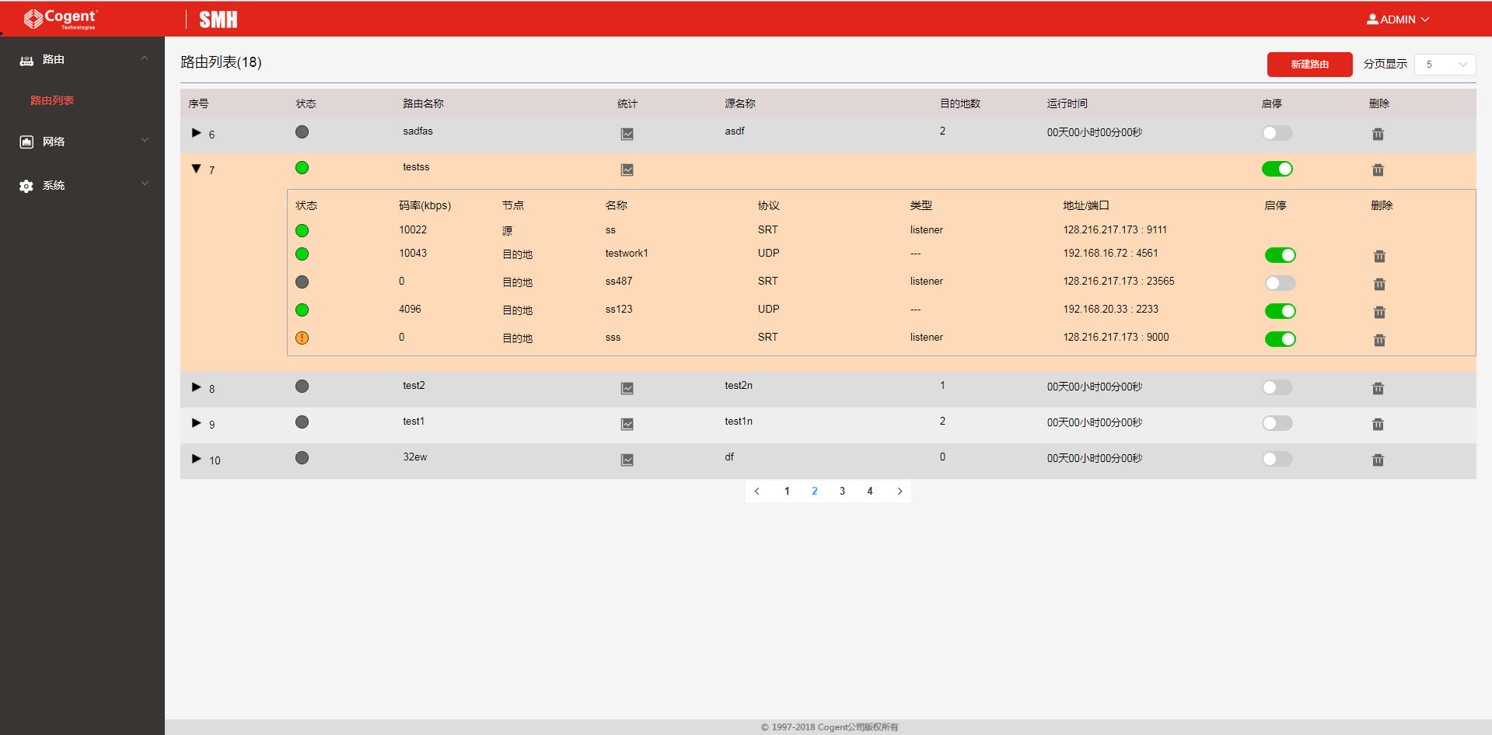1492x735 pixels.
Task: Go to previous page arrow
Action: pyautogui.click(x=757, y=491)
